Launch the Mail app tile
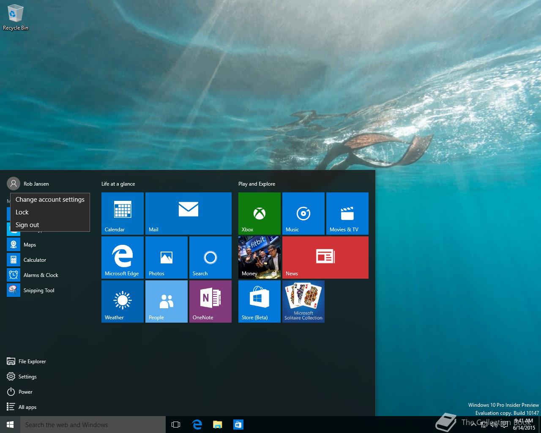This screenshot has height=433, width=541. point(188,213)
